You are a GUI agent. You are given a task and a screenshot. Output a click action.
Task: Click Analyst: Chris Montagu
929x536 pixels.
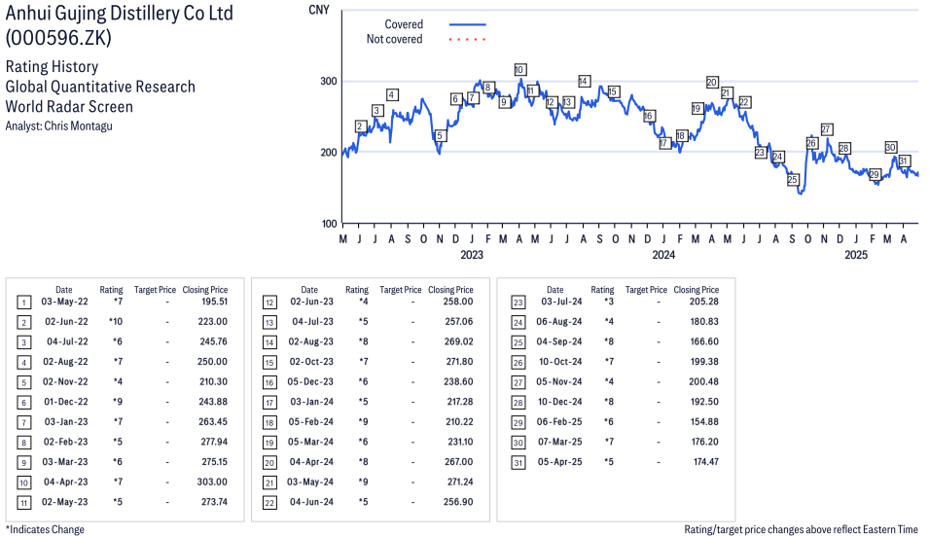(x=58, y=126)
